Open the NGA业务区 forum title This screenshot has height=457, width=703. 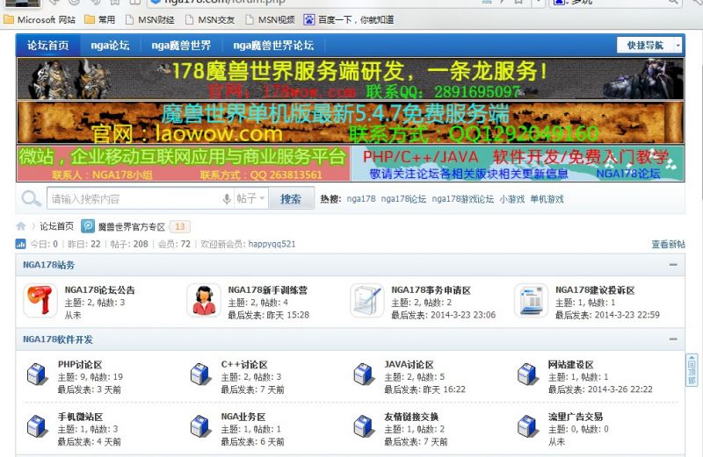pyautogui.click(x=243, y=417)
